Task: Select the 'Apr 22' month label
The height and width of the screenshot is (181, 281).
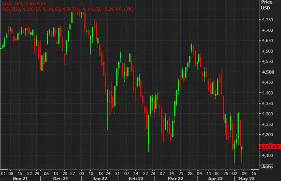Action: click(x=215, y=178)
